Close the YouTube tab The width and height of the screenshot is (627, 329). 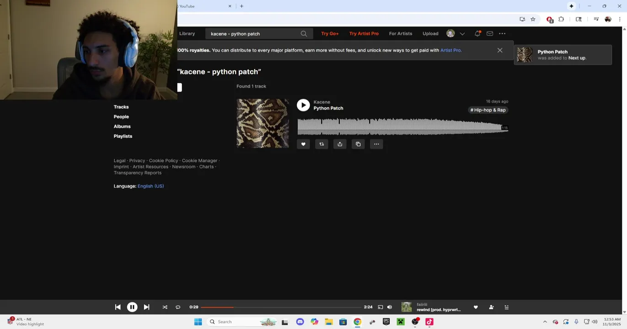pos(230,6)
